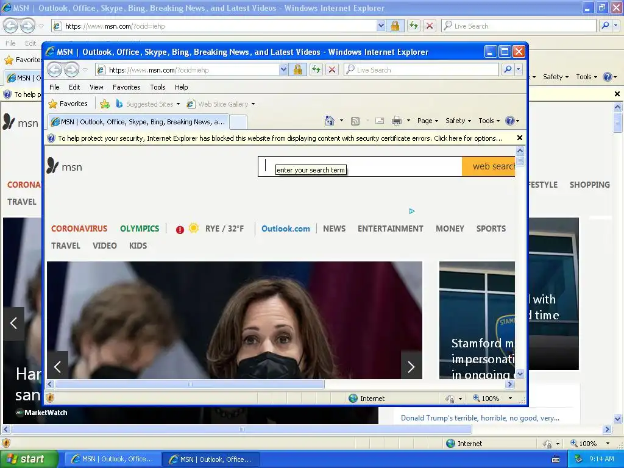This screenshot has height=468, width=624.
Task: Open the Tools command bar dropdown in front window
Action: click(x=489, y=121)
